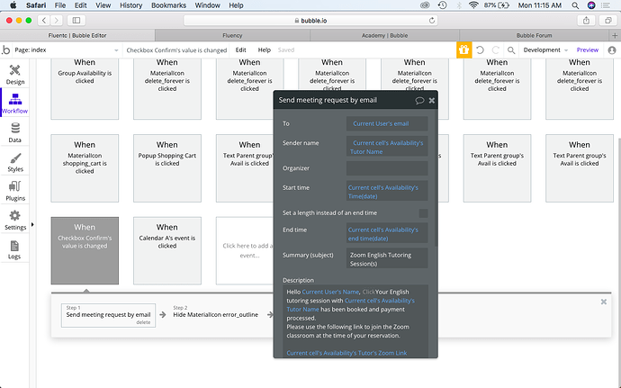The image size is (621, 388).
Task: Open the Data tab in sidebar
Action: tap(14, 132)
